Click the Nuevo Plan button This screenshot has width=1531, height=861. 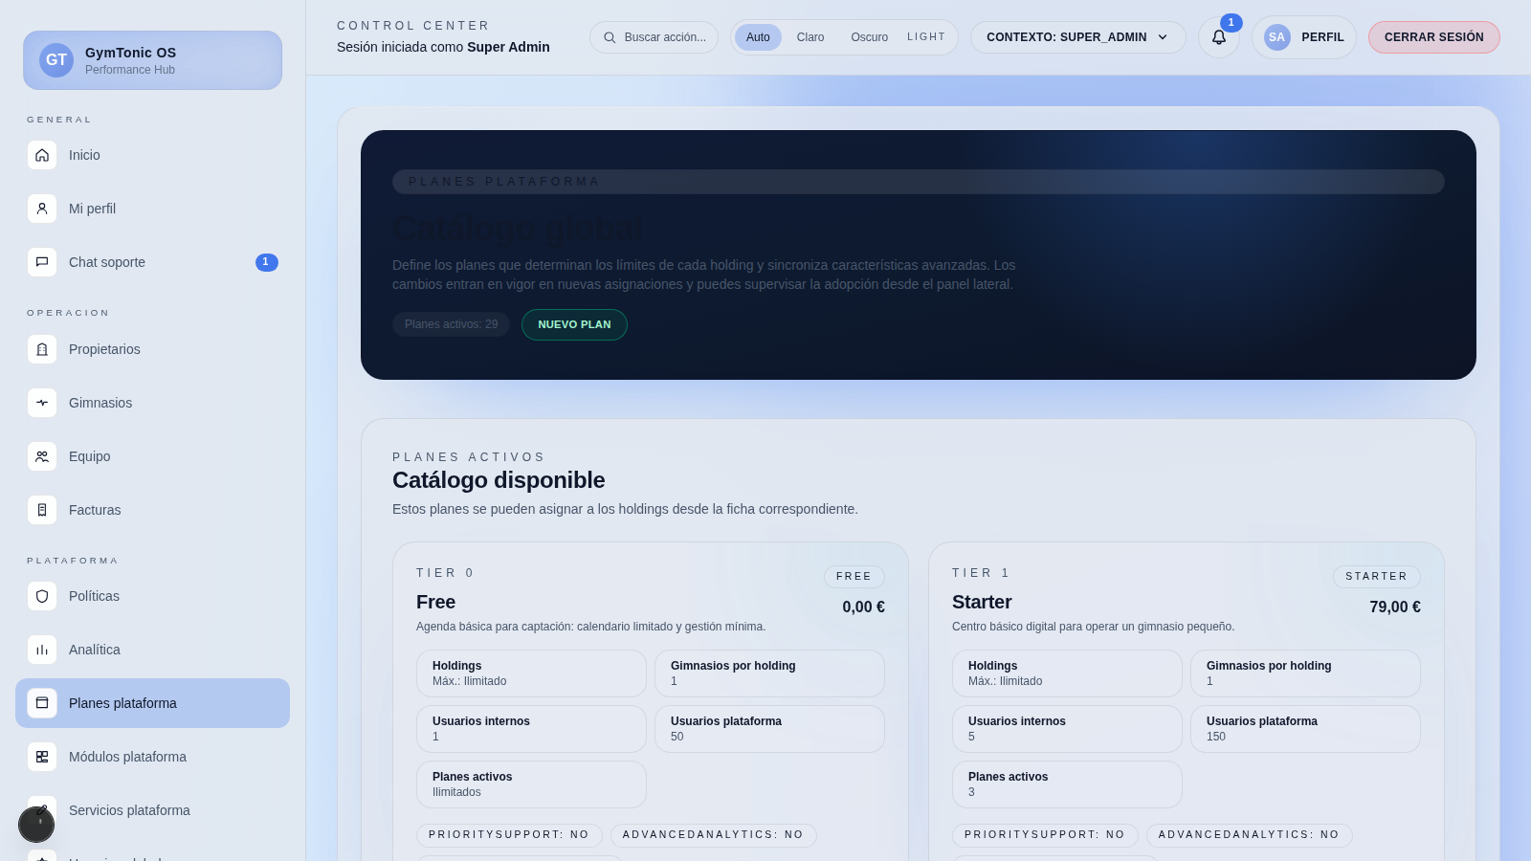pyautogui.click(x=574, y=324)
